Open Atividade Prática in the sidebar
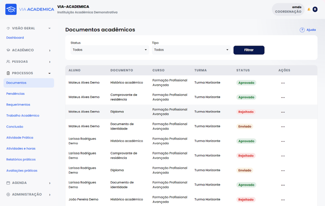Screen dimensions: 325x206 [x=20, y=138]
